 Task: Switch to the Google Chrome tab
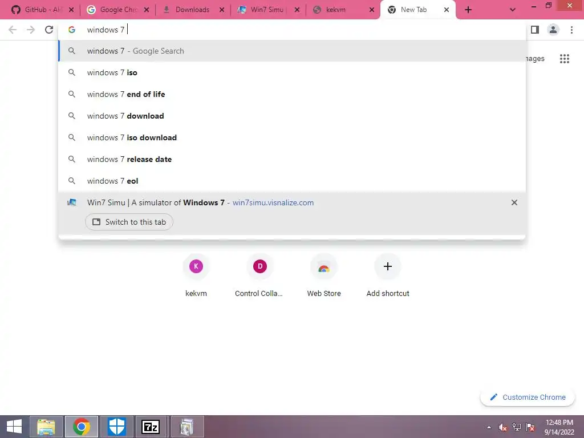click(119, 10)
